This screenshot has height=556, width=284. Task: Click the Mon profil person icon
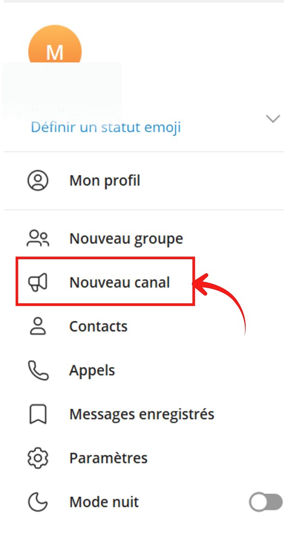tap(38, 181)
